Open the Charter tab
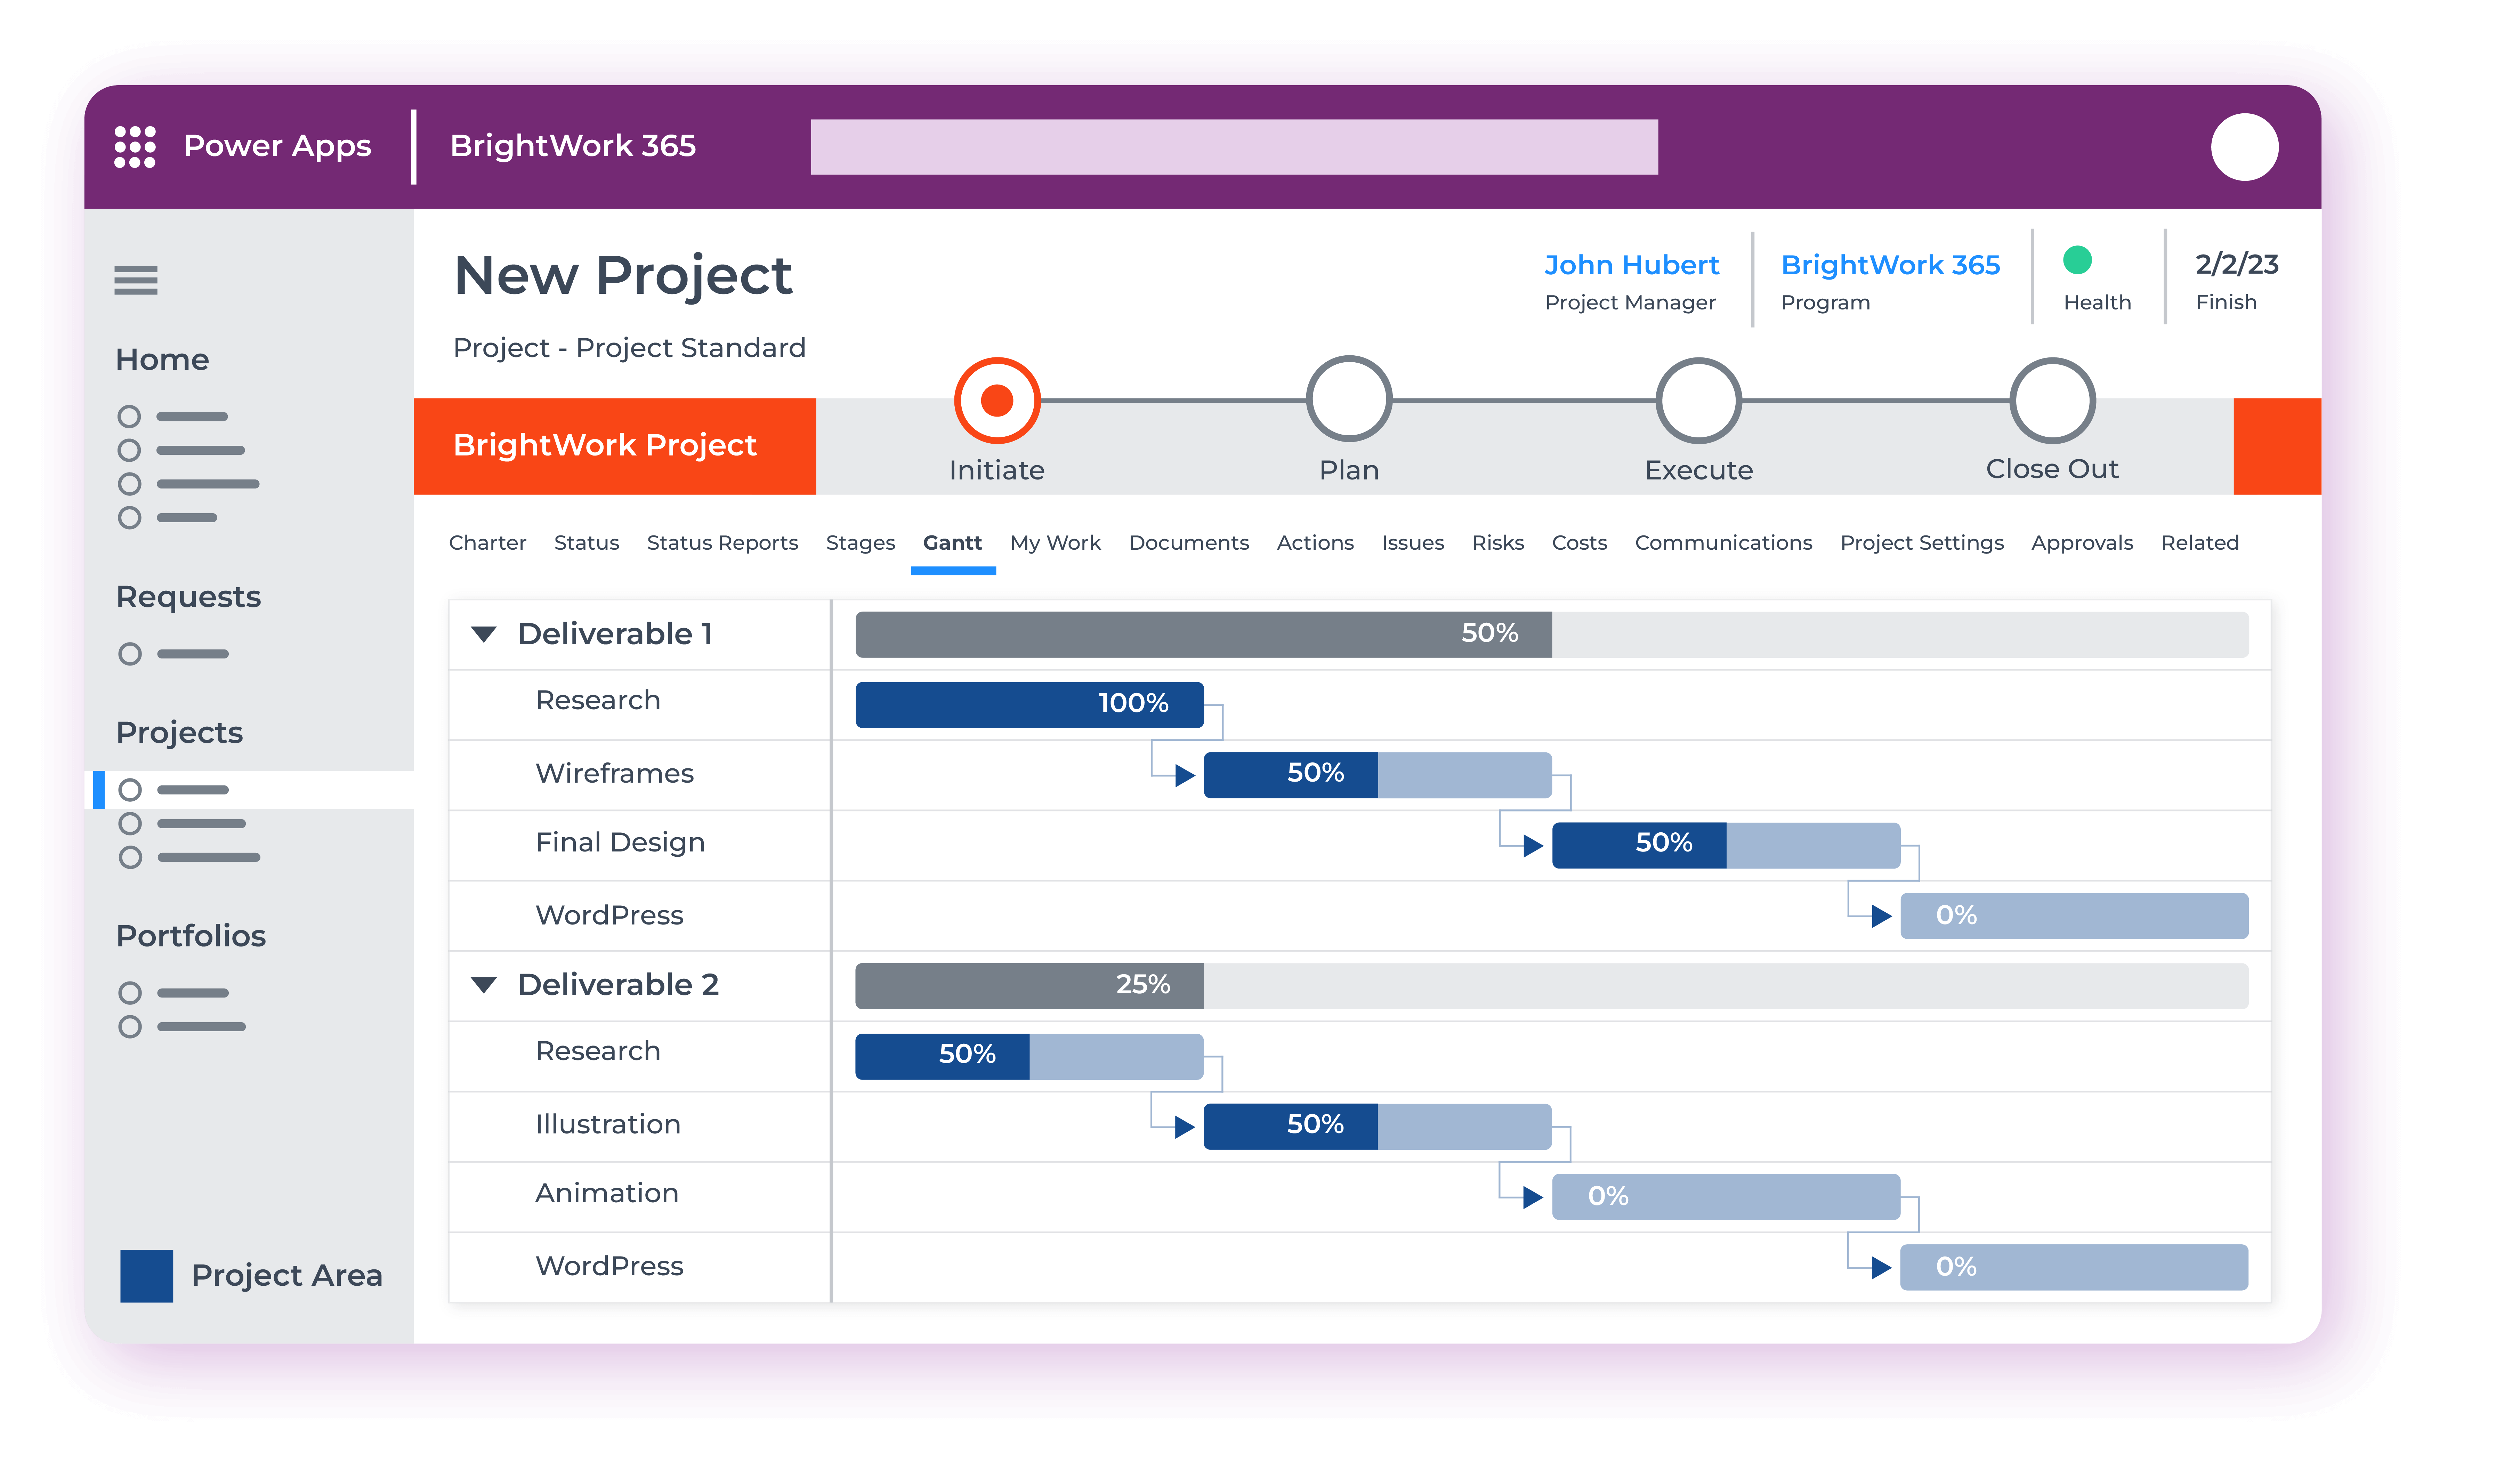 (x=489, y=541)
